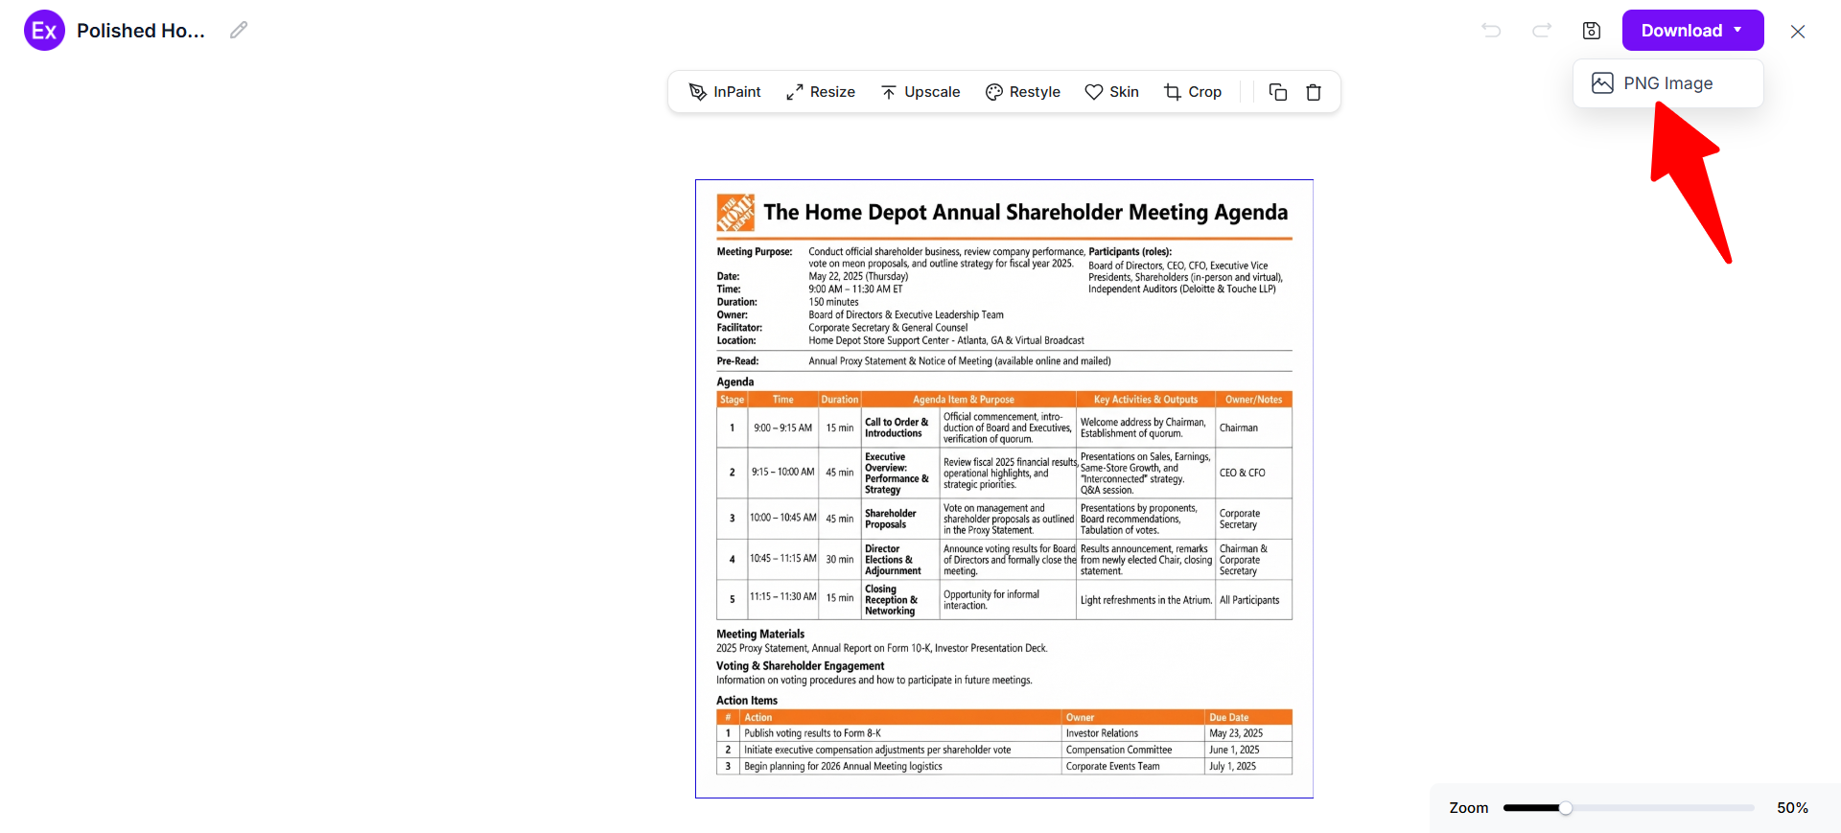Click the 'Shareholder Proposals' agenda cell
Image resolution: width=1841 pixels, height=833 pixels.
(899, 519)
